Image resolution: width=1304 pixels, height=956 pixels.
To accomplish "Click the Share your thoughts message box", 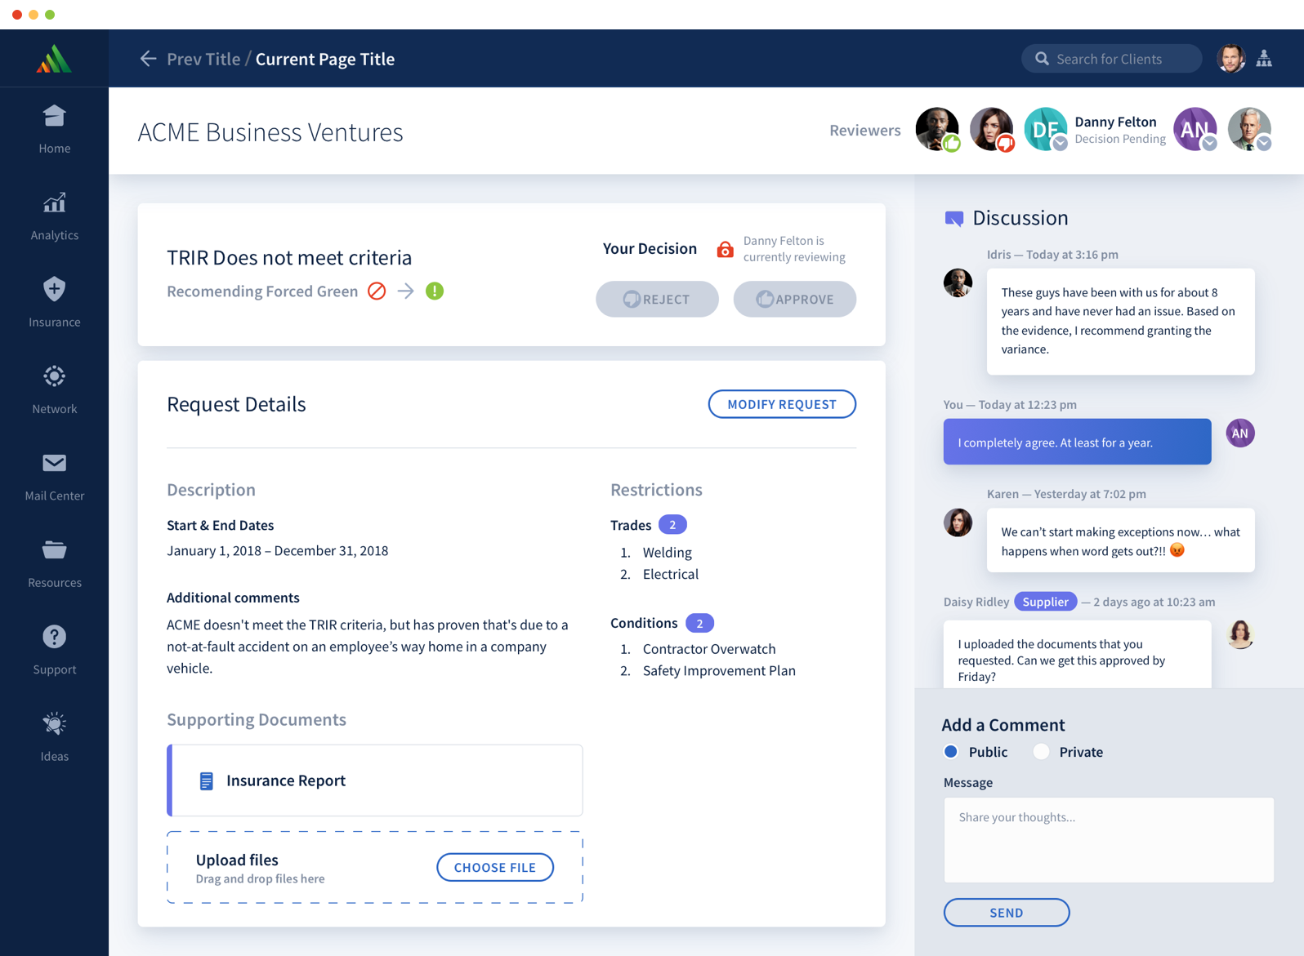I will (1109, 840).
